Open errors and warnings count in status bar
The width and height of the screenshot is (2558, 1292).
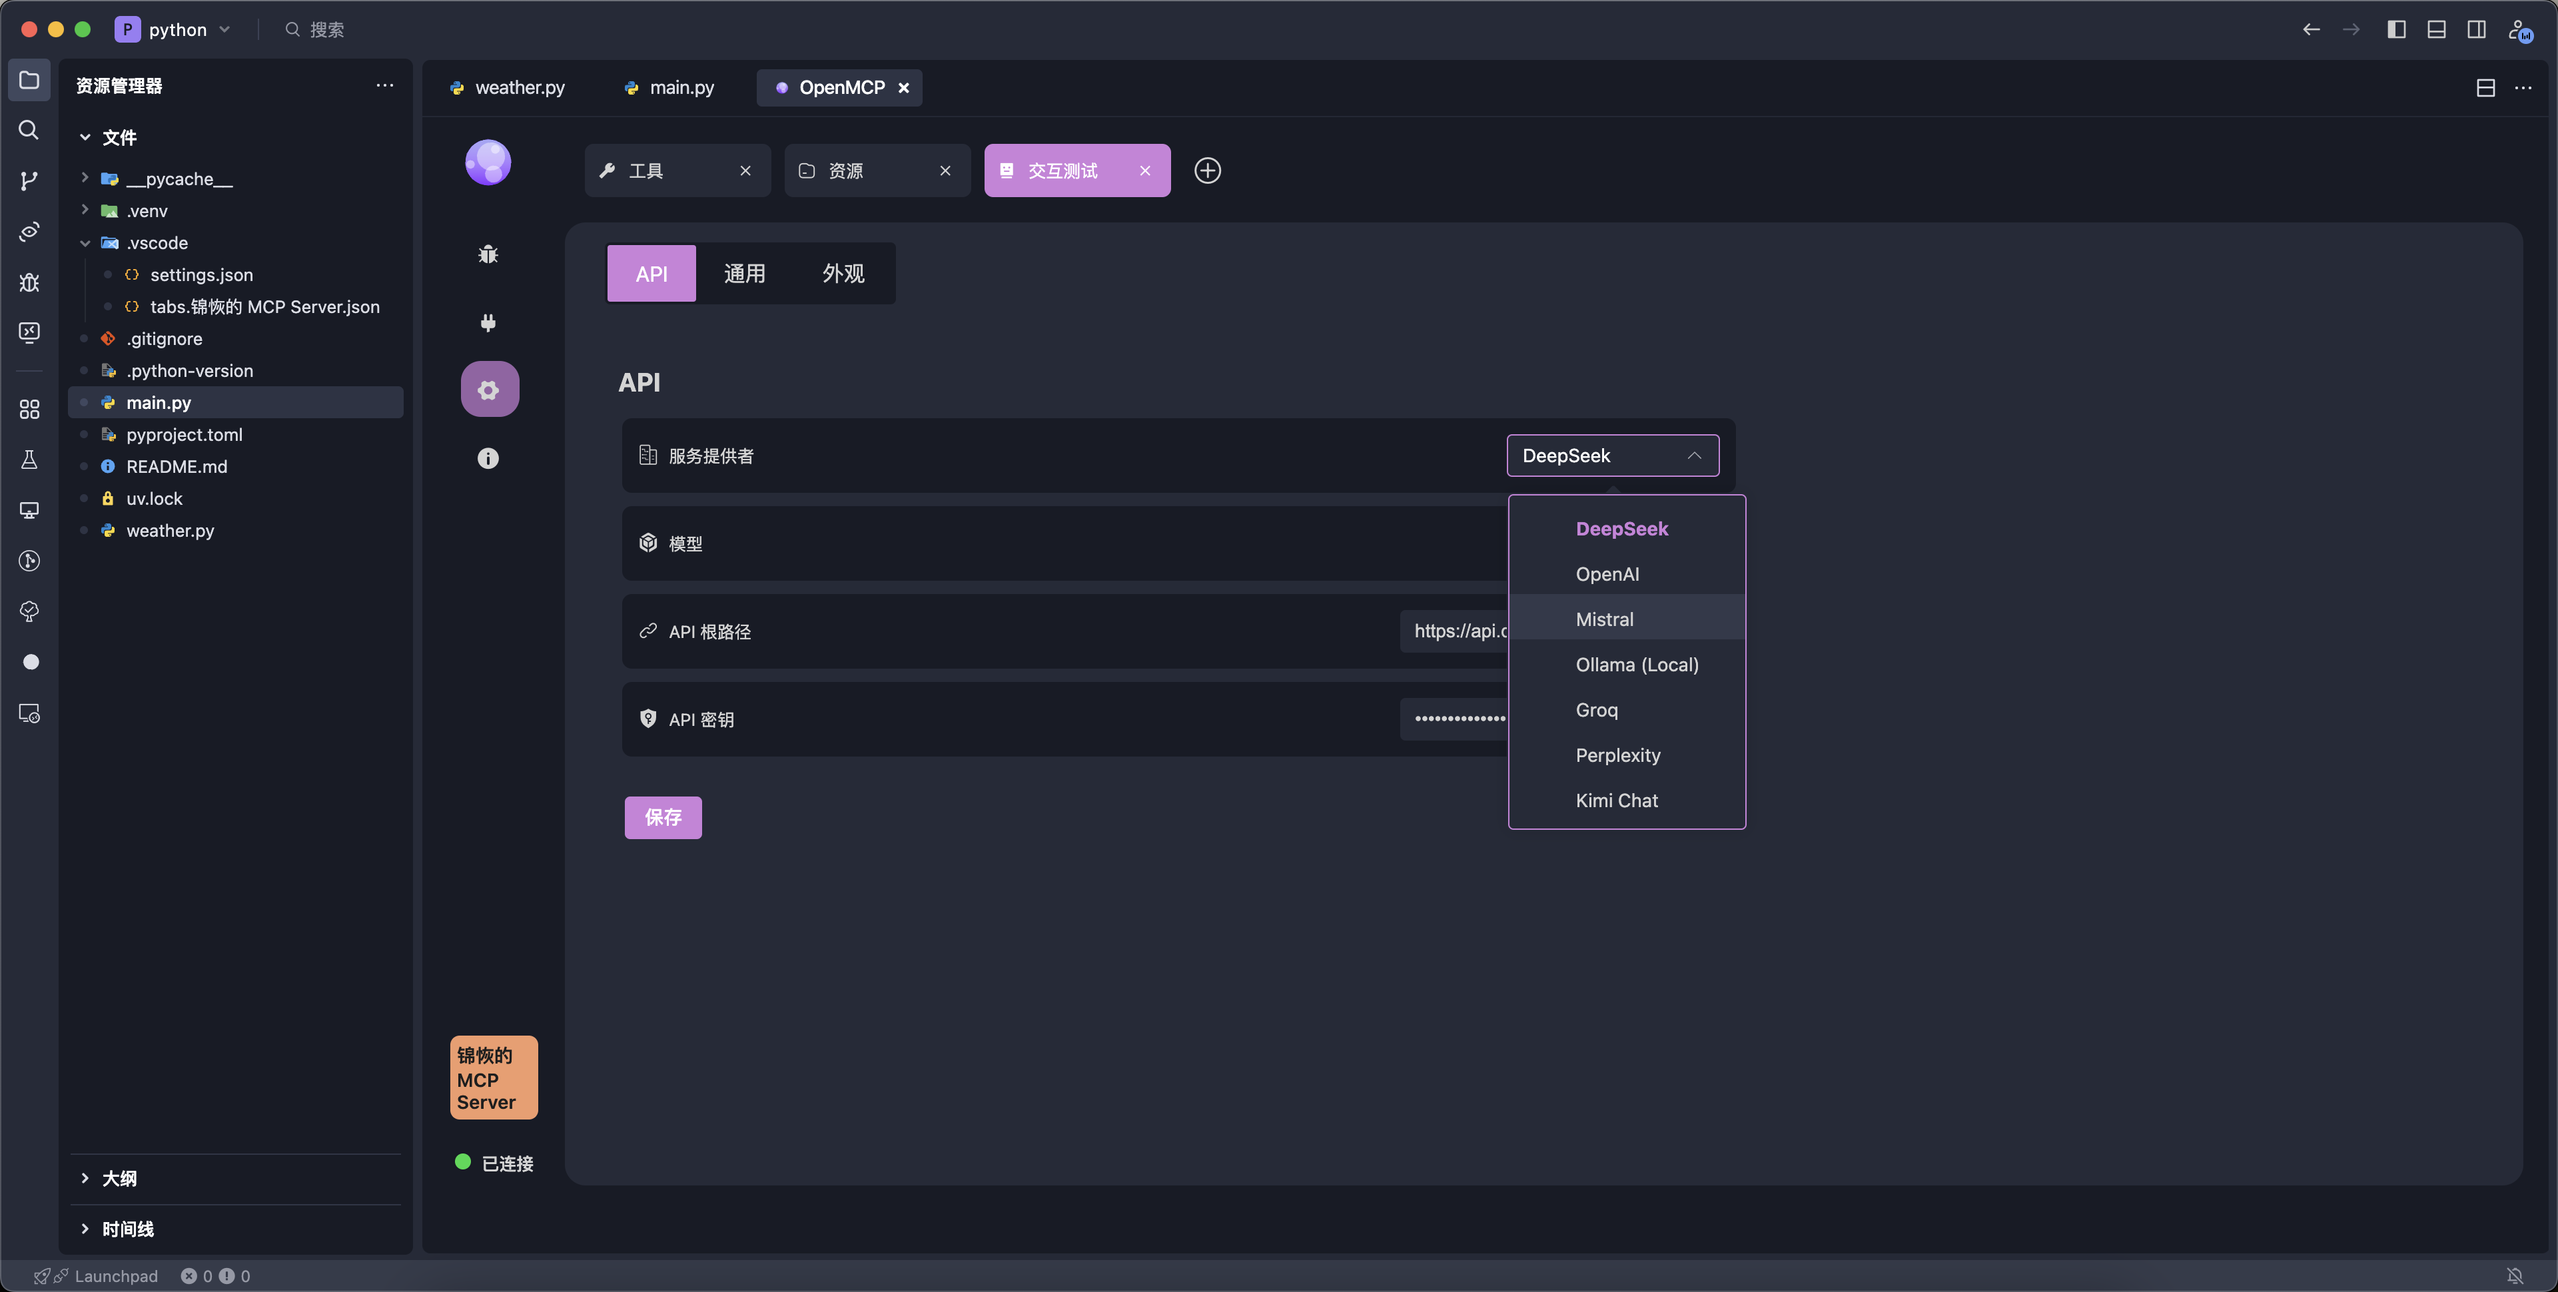[x=215, y=1276]
